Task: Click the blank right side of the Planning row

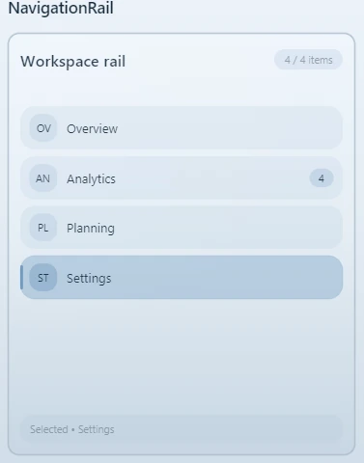Action: 227,228
